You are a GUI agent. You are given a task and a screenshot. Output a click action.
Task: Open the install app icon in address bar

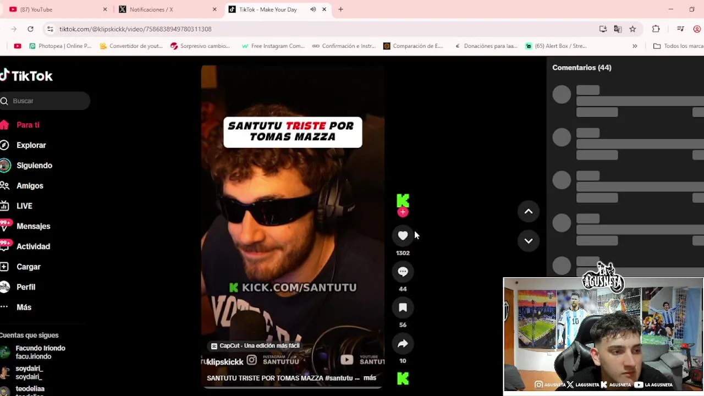tap(603, 29)
